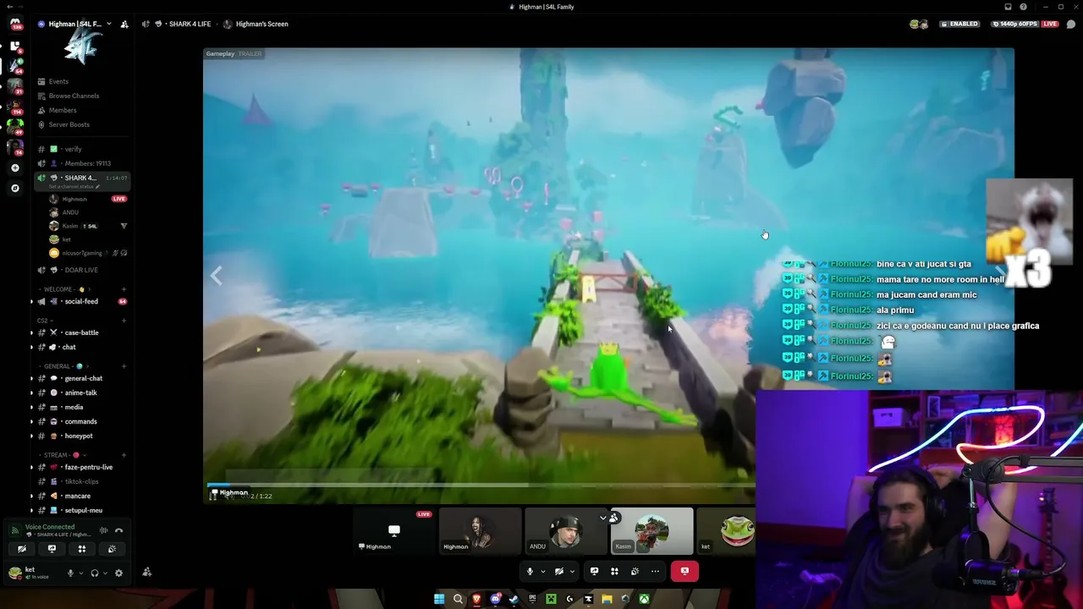The image size is (1083, 609).
Task: Open the Discover servers compass icon
Action: click(x=14, y=188)
